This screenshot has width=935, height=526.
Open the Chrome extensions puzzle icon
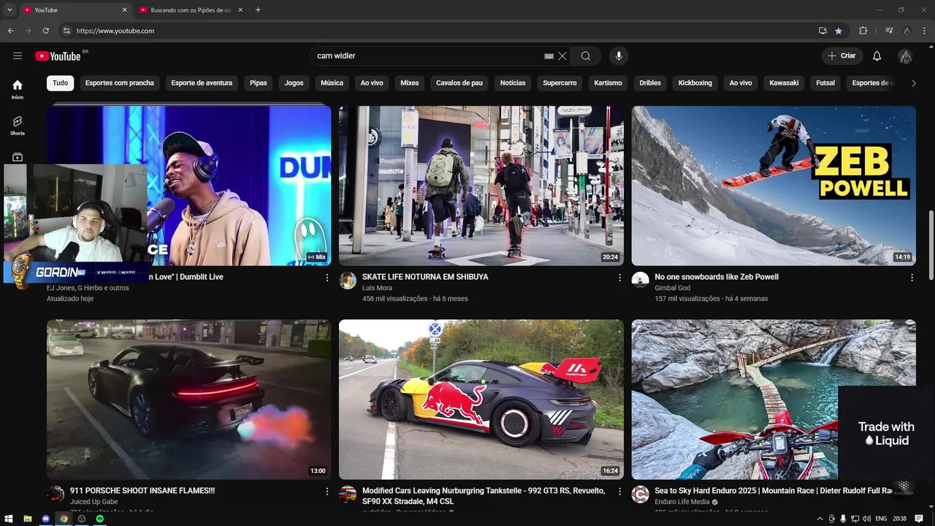863,31
